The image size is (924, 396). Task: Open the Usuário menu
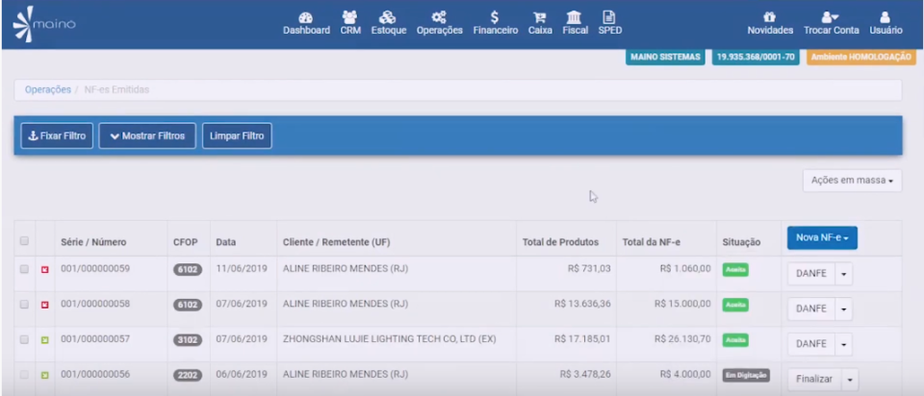(885, 23)
